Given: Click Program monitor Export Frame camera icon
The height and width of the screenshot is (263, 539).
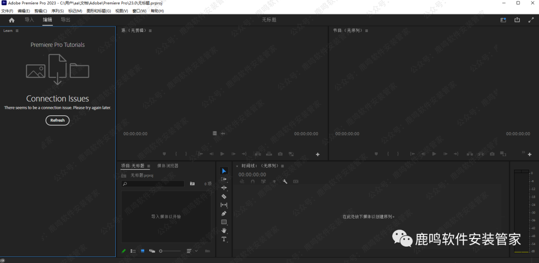Looking at the screenshot, I should coord(492,154).
